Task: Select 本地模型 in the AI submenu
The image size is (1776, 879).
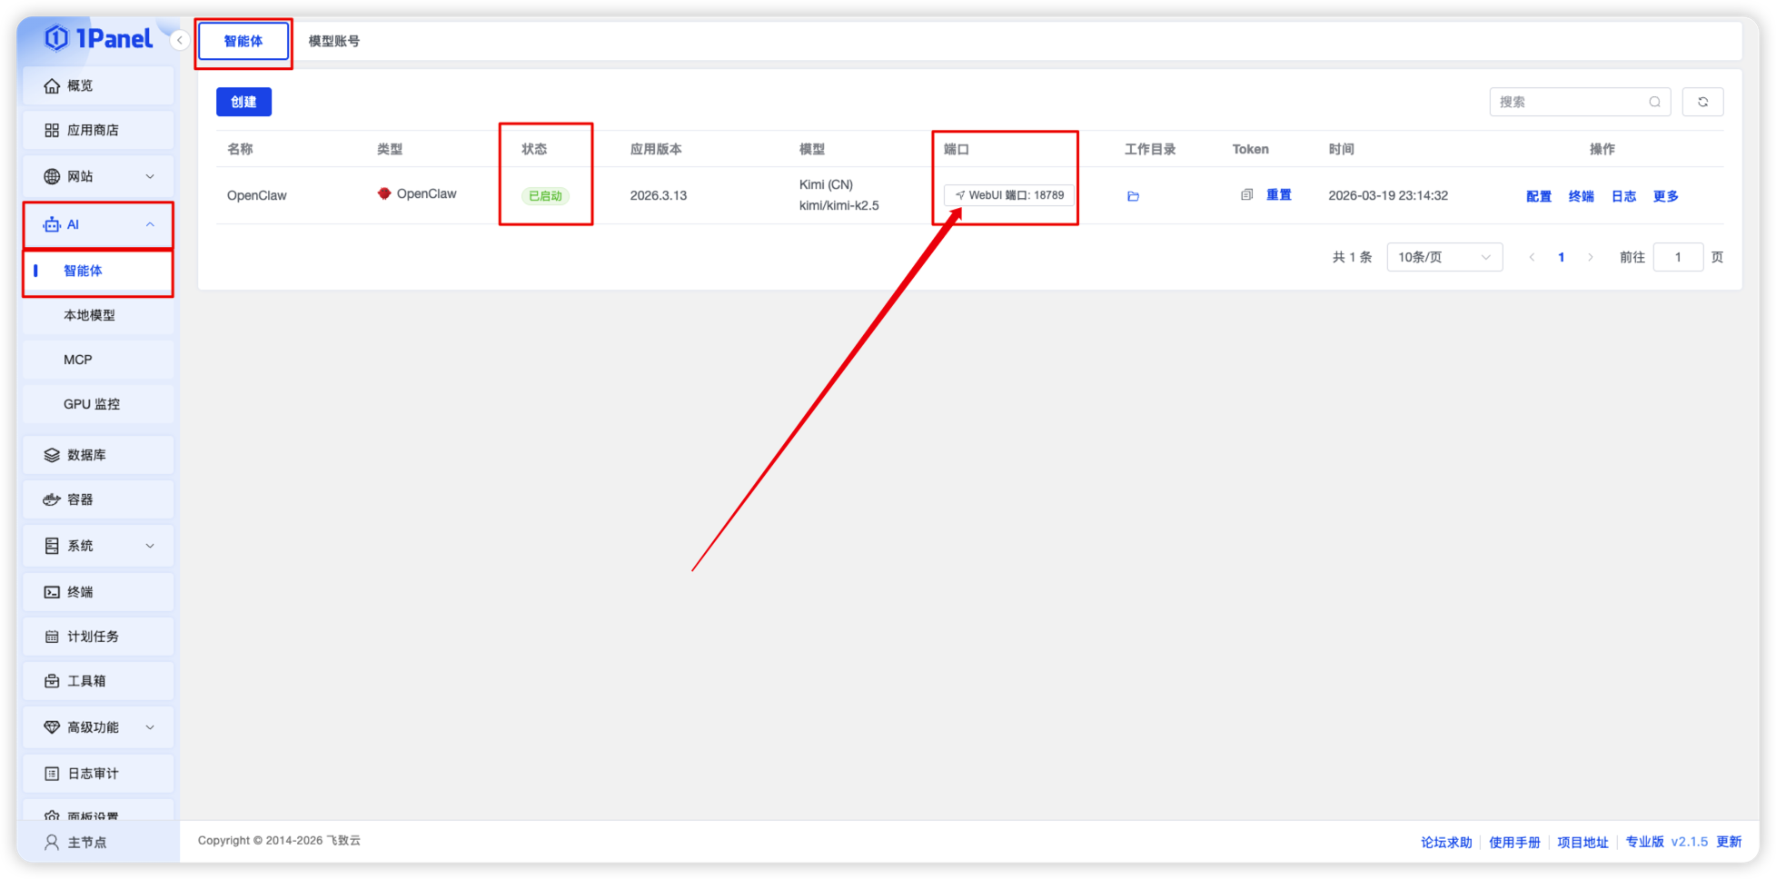Action: [x=90, y=315]
